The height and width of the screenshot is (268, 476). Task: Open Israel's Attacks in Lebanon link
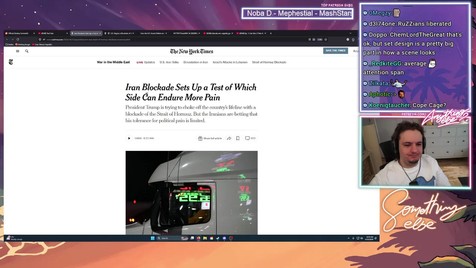click(x=230, y=62)
